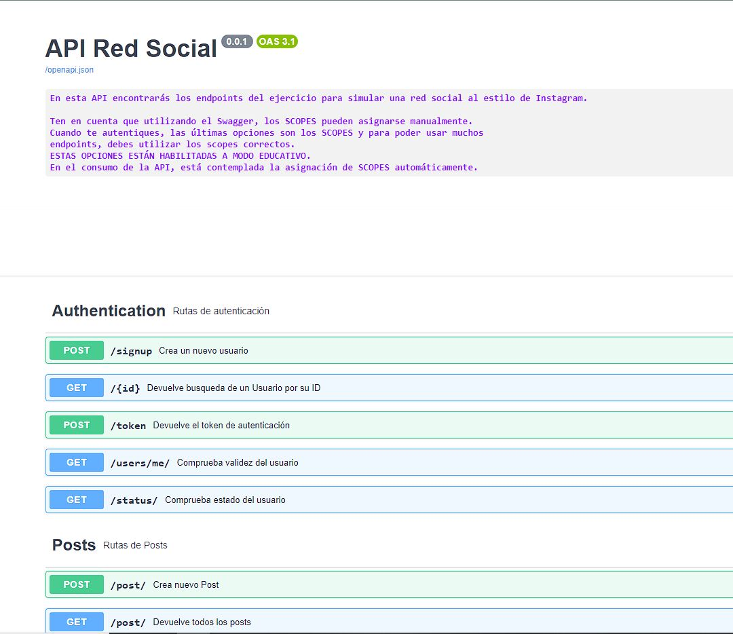Image resolution: width=733 pixels, height=634 pixels.
Task: Click 'Rutas de Posts' subtitle
Action: tap(135, 545)
